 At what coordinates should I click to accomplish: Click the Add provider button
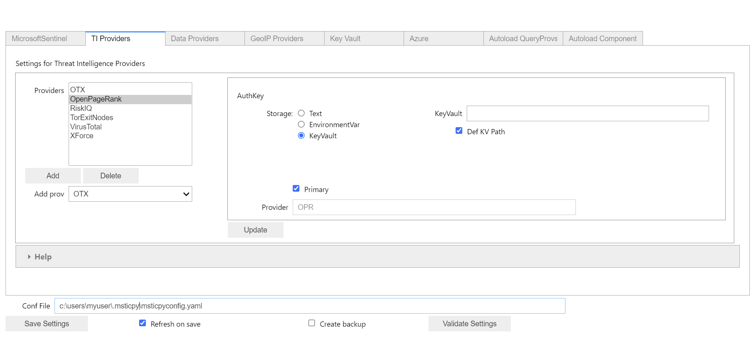pos(53,176)
